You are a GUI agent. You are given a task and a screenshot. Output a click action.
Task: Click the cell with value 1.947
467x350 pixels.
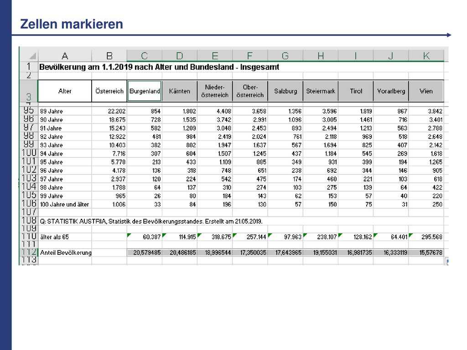215,145
